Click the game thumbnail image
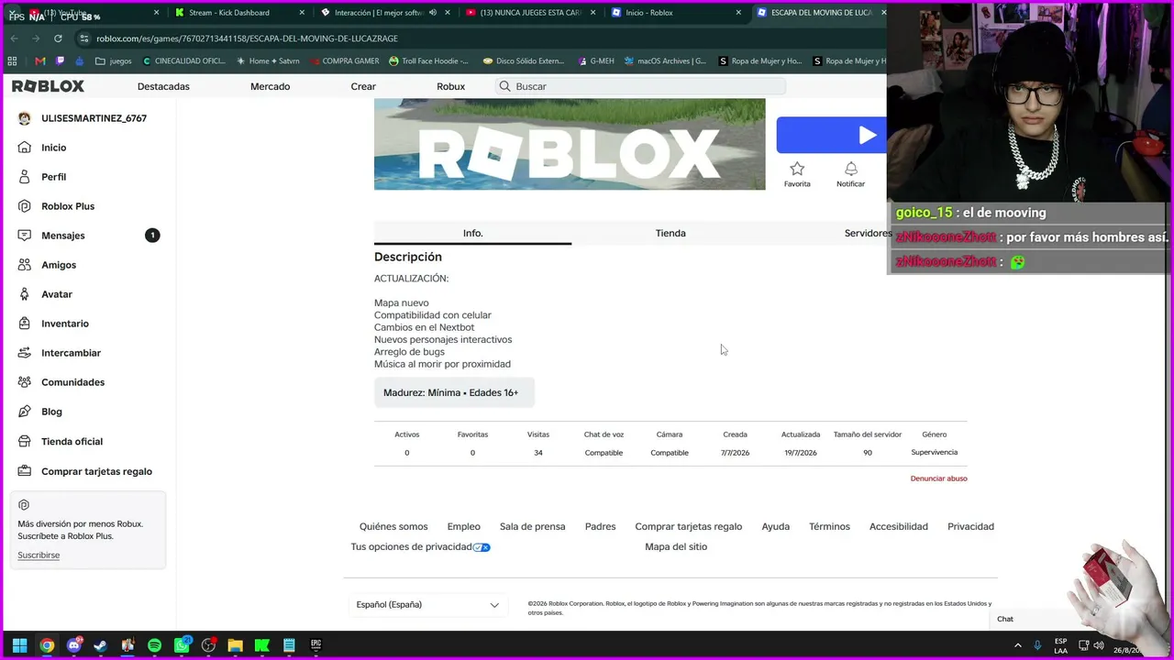This screenshot has height=660, width=1174. [570, 144]
